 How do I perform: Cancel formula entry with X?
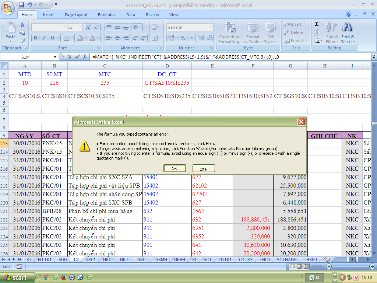click(70, 57)
